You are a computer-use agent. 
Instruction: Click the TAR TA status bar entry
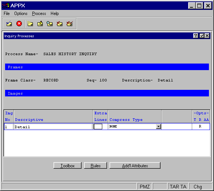click(178, 187)
